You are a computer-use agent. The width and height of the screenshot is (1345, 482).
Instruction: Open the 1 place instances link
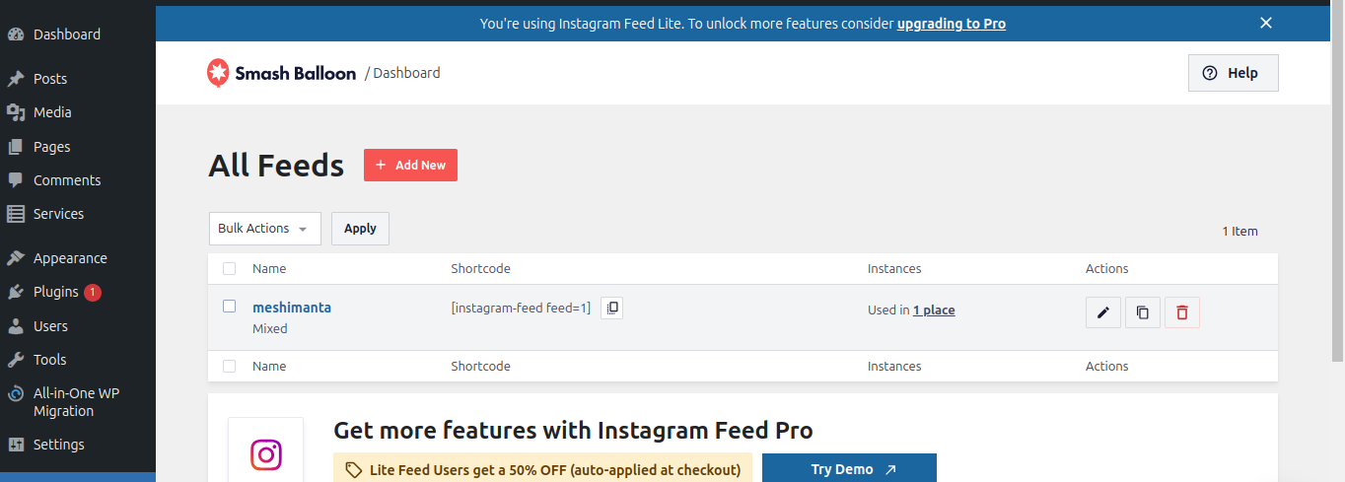point(934,310)
